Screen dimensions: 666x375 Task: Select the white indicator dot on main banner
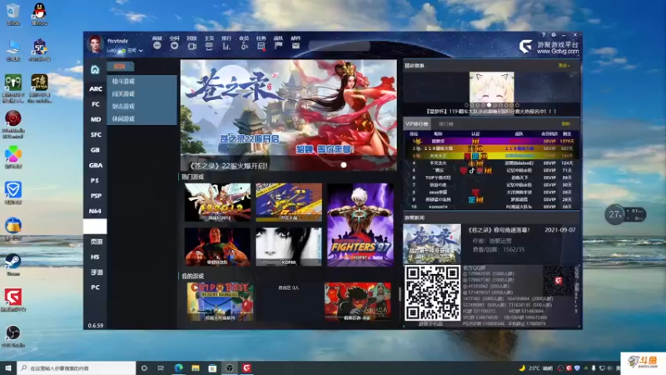point(344,165)
